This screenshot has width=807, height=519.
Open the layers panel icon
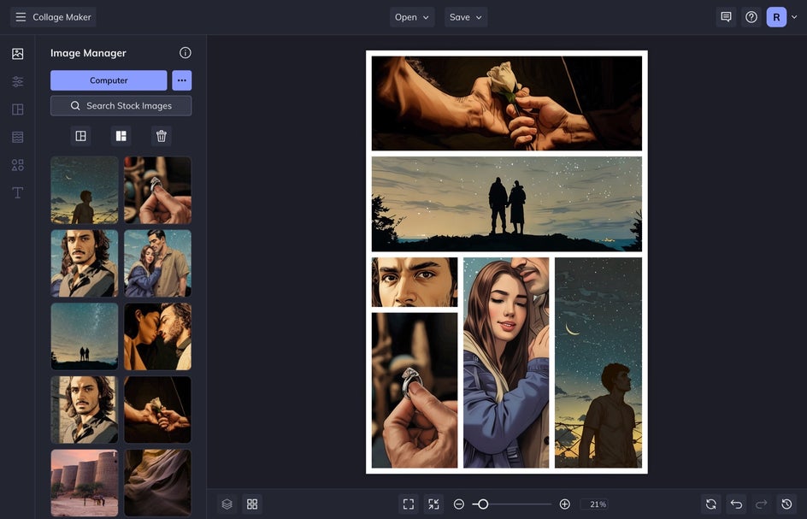(x=227, y=504)
